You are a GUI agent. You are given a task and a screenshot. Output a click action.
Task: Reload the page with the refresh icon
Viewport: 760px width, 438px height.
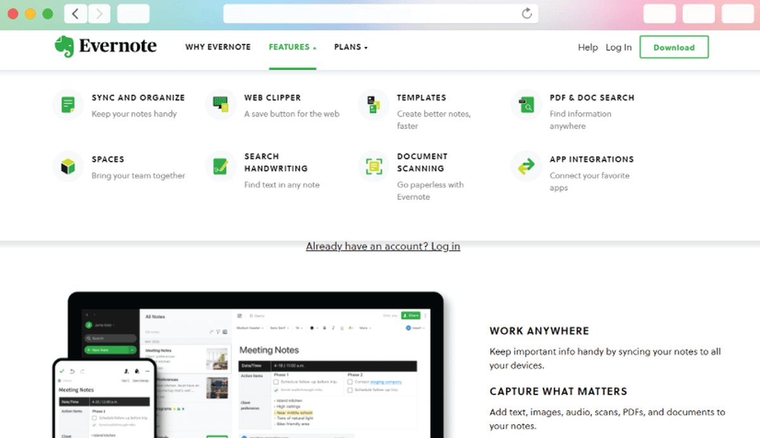[x=526, y=13]
